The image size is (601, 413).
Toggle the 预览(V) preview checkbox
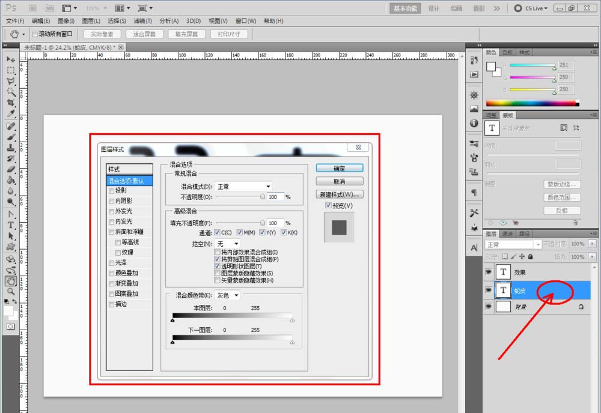(328, 205)
